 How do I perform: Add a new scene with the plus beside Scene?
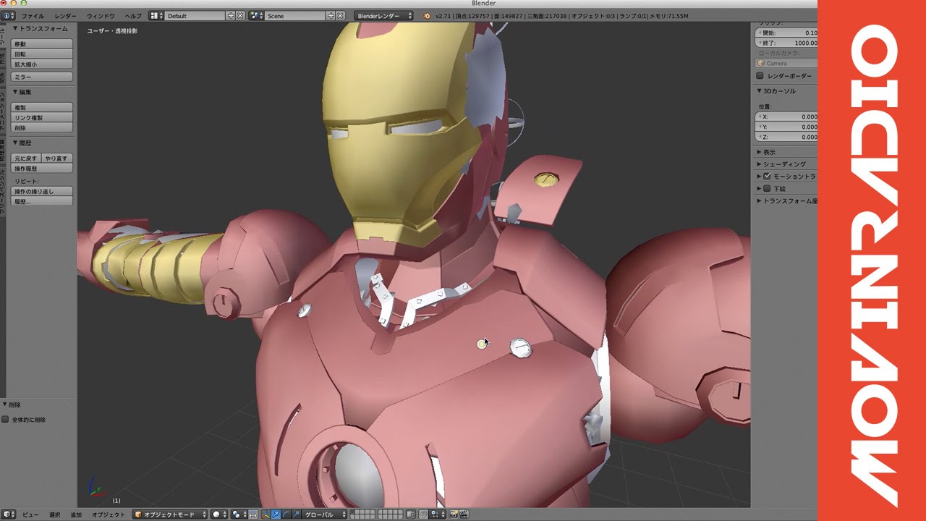coord(331,15)
